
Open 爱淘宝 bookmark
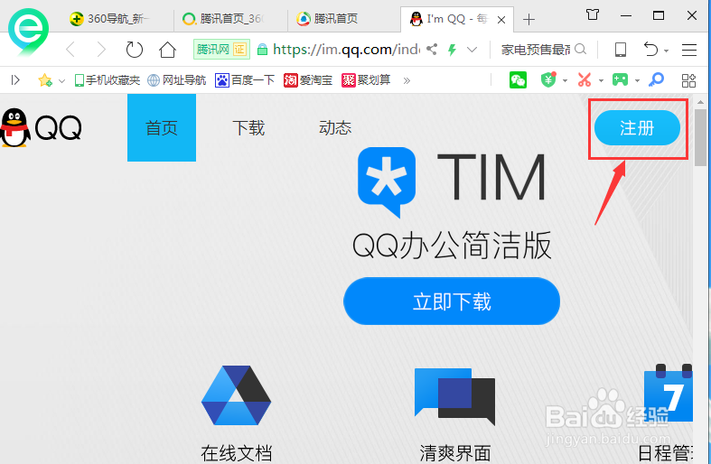pyautogui.click(x=308, y=80)
